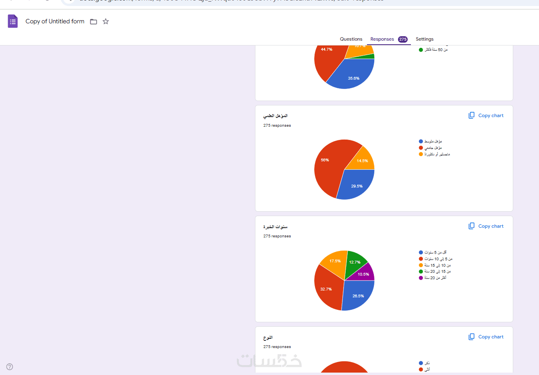
Task: Click the 35.6% blue pie slice
Action: point(353,74)
